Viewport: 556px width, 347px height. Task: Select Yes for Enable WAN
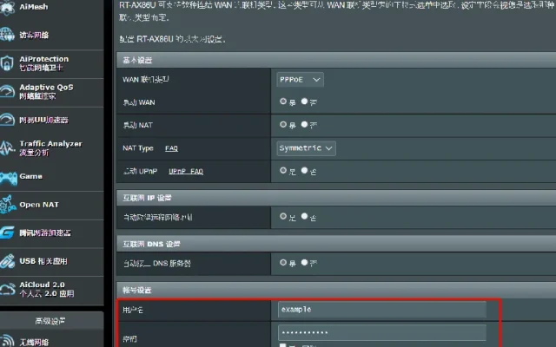[283, 101]
